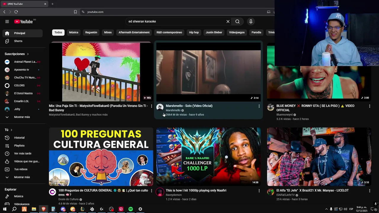Go to Principal home in sidebar
This screenshot has width=379, height=213.
coord(23,33)
